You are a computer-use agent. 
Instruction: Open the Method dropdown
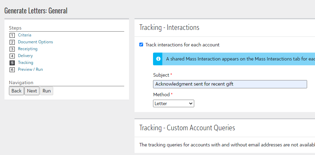tap(174, 104)
